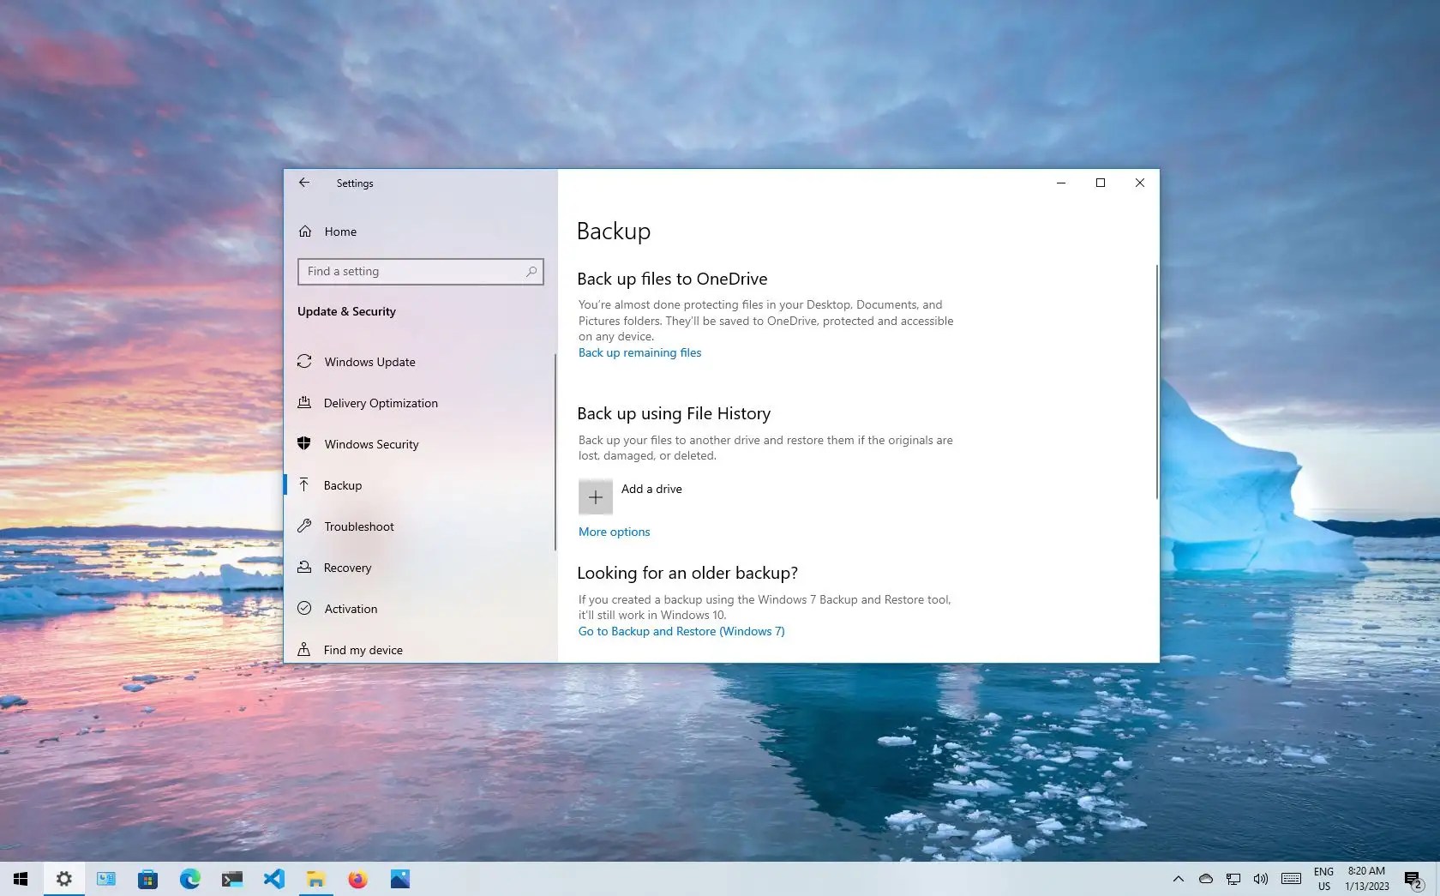Open the volume control in system tray
Viewport: 1440px width, 896px height.
[x=1260, y=879]
